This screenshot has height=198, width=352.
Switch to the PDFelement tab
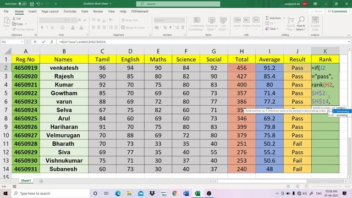(x=140, y=11)
